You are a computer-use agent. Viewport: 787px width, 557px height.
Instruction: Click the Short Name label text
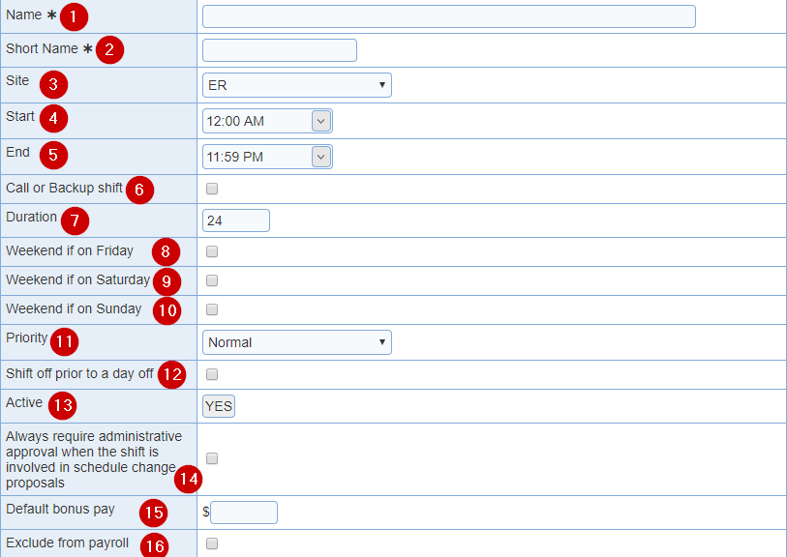(x=43, y=48)
